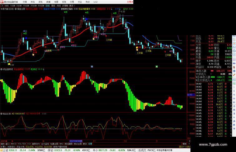Screen dimensions: 236x152
Task: Select the 日线 daily period tab
Action: tap(47, 6)
